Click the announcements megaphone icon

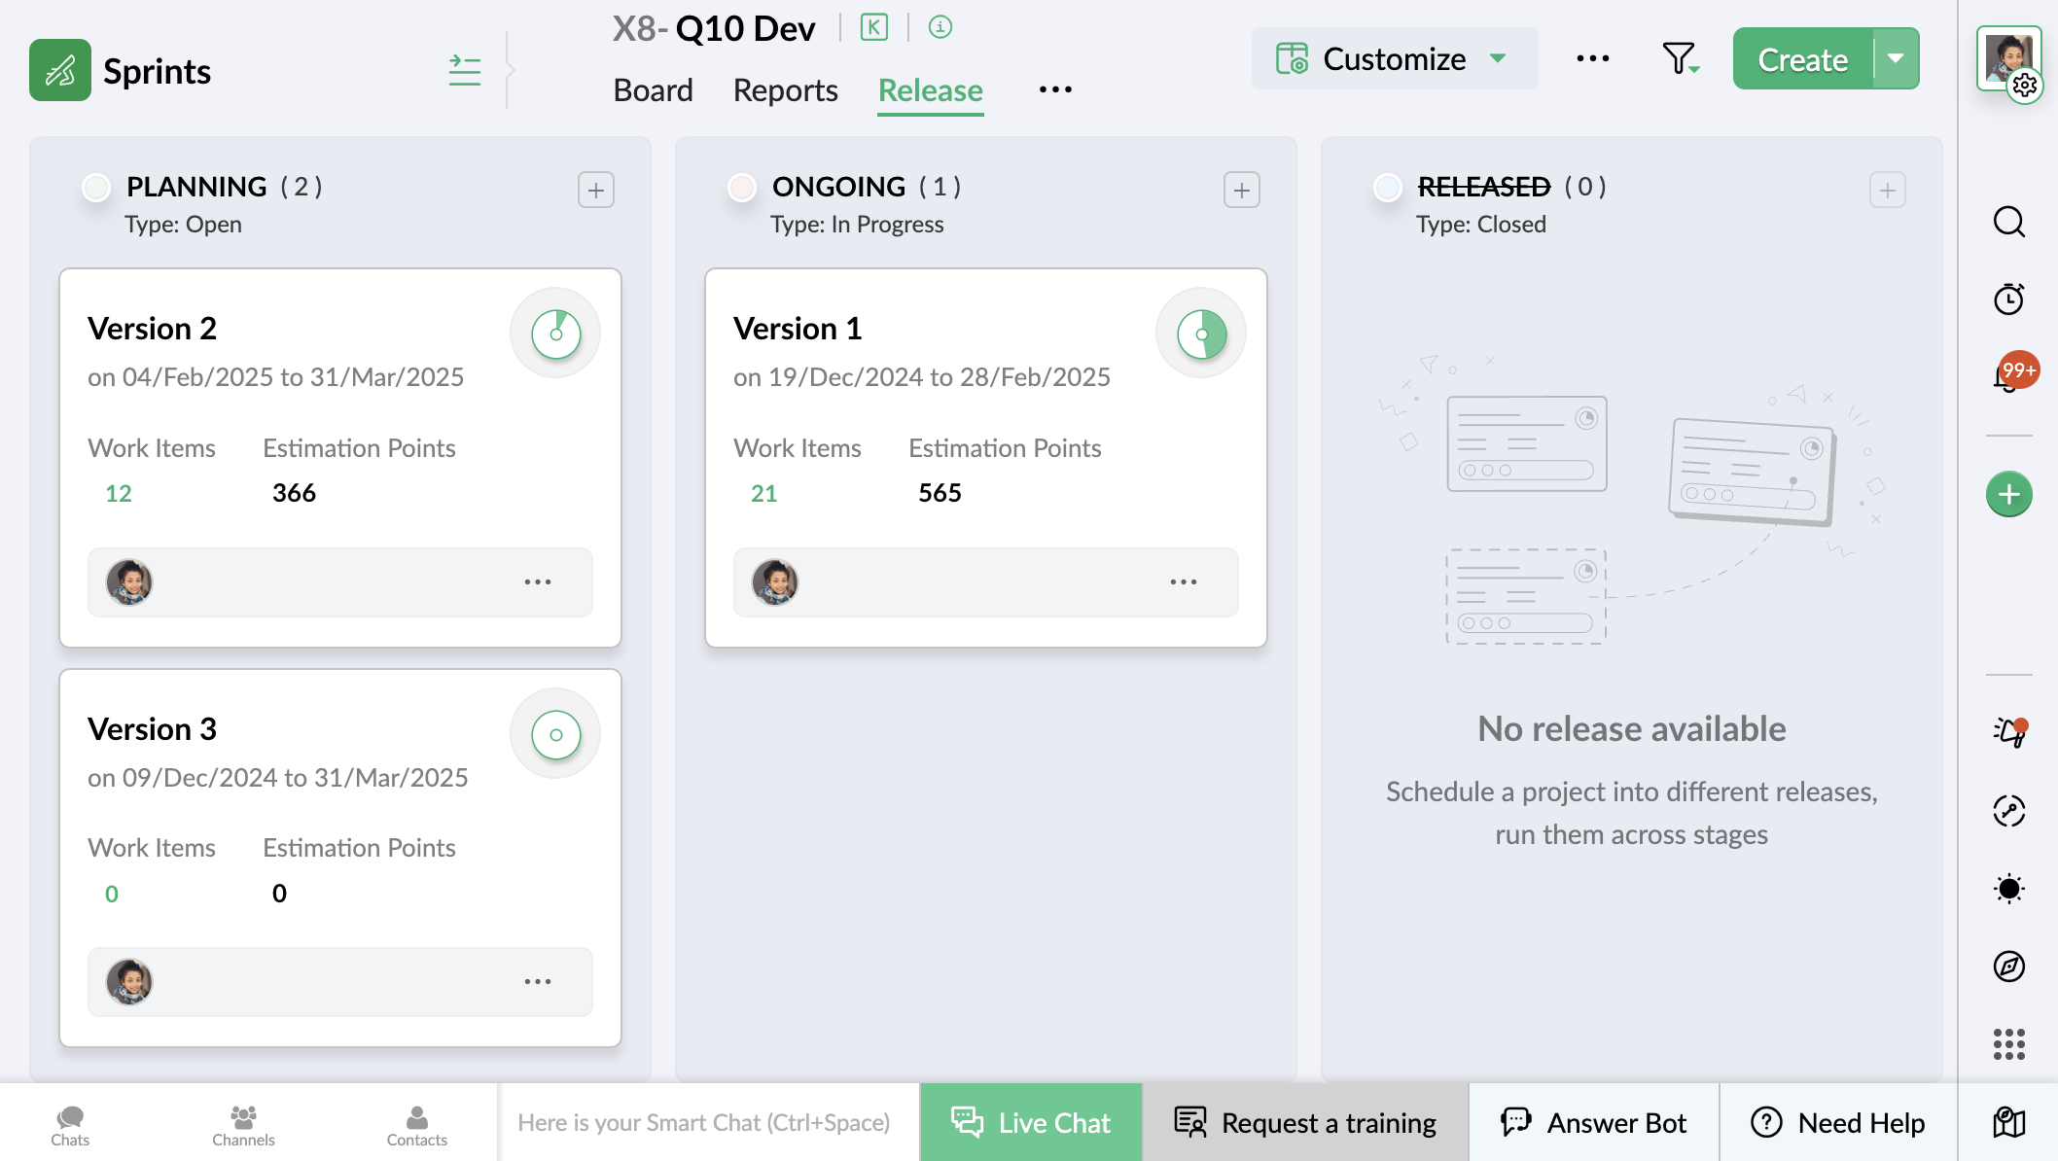[x=2008, y=732]
